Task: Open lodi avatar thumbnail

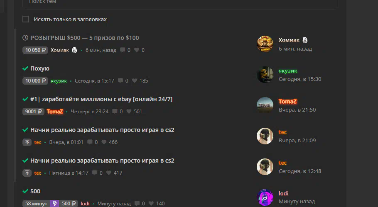Action: (x=265, y=197)
